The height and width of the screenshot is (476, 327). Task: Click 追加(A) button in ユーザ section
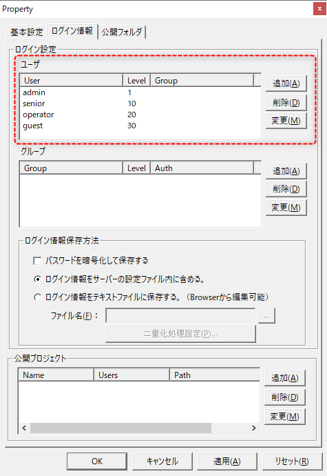point(286,83)
